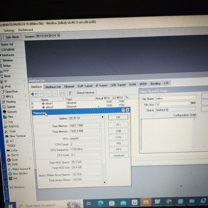This screenshot has width=208, height=208.
Task: Open the add (plus) dropdown in Interface List
Action: tap(34, 94)
